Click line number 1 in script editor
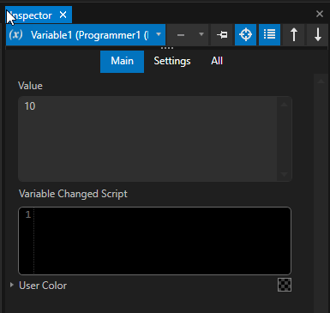 click(x=27, y=214)
